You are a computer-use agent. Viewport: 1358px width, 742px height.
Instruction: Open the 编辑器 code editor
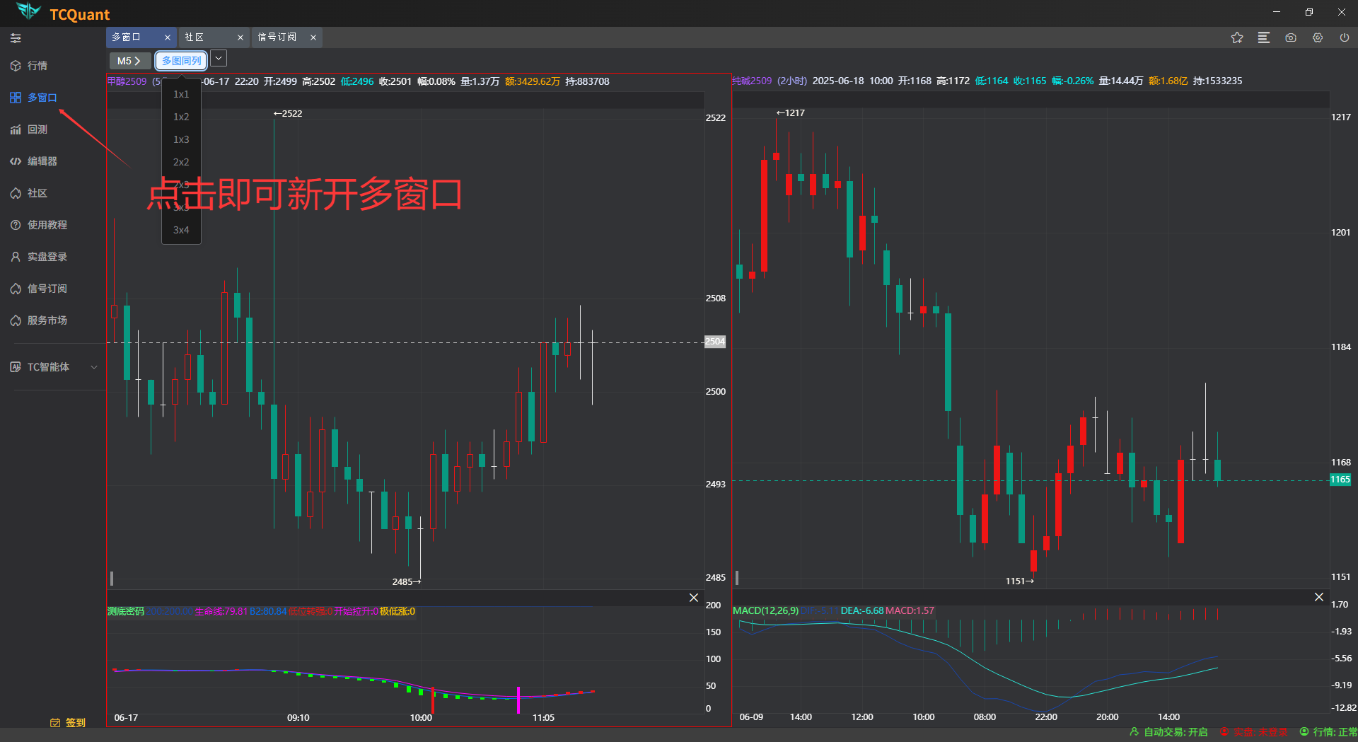[x=44, y=161]
